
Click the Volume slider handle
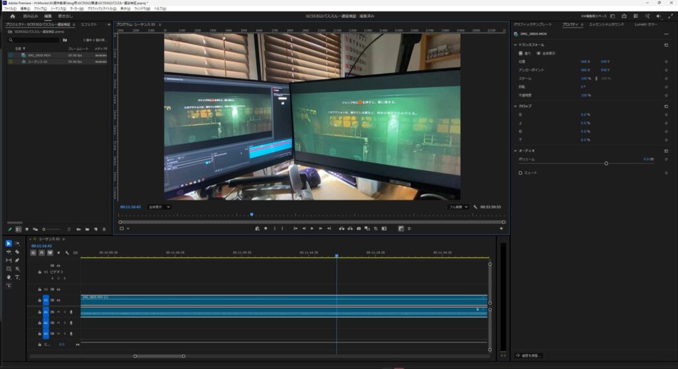pos(606,163)
